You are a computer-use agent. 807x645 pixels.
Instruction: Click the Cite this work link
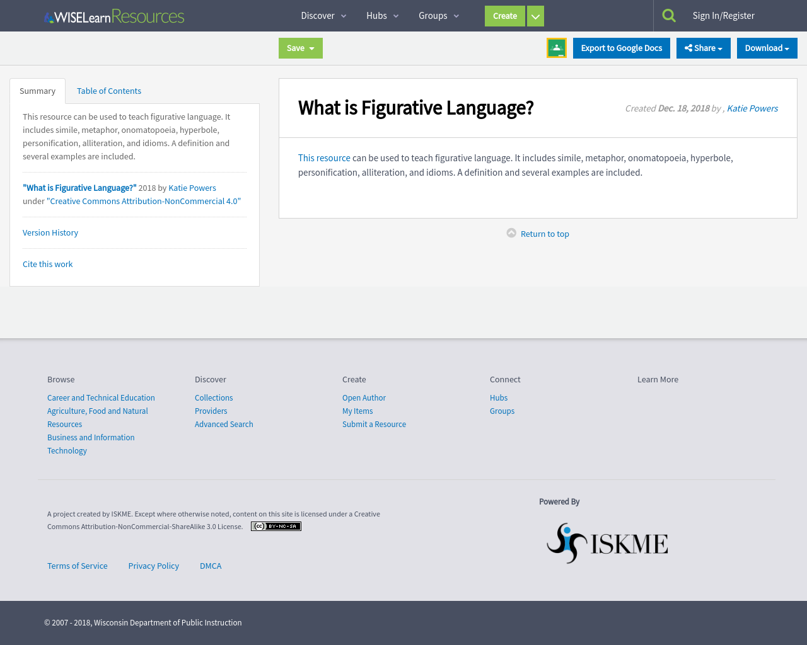[48, 264]
